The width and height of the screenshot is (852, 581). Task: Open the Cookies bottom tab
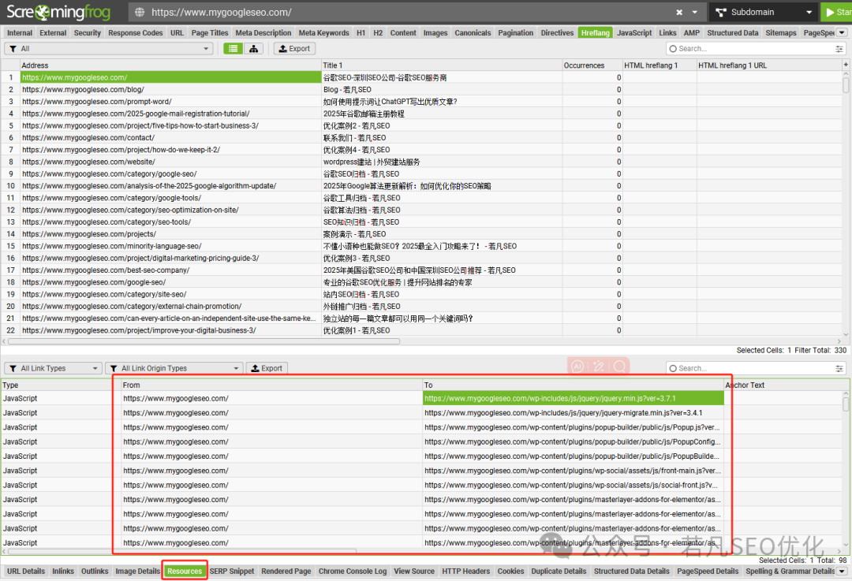(510, 572)
